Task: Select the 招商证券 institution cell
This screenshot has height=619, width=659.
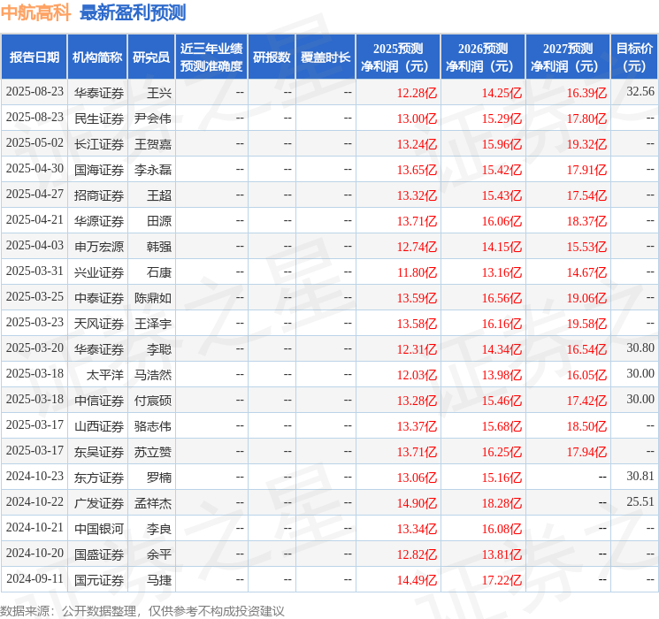Action: click(x=99, y=195)
